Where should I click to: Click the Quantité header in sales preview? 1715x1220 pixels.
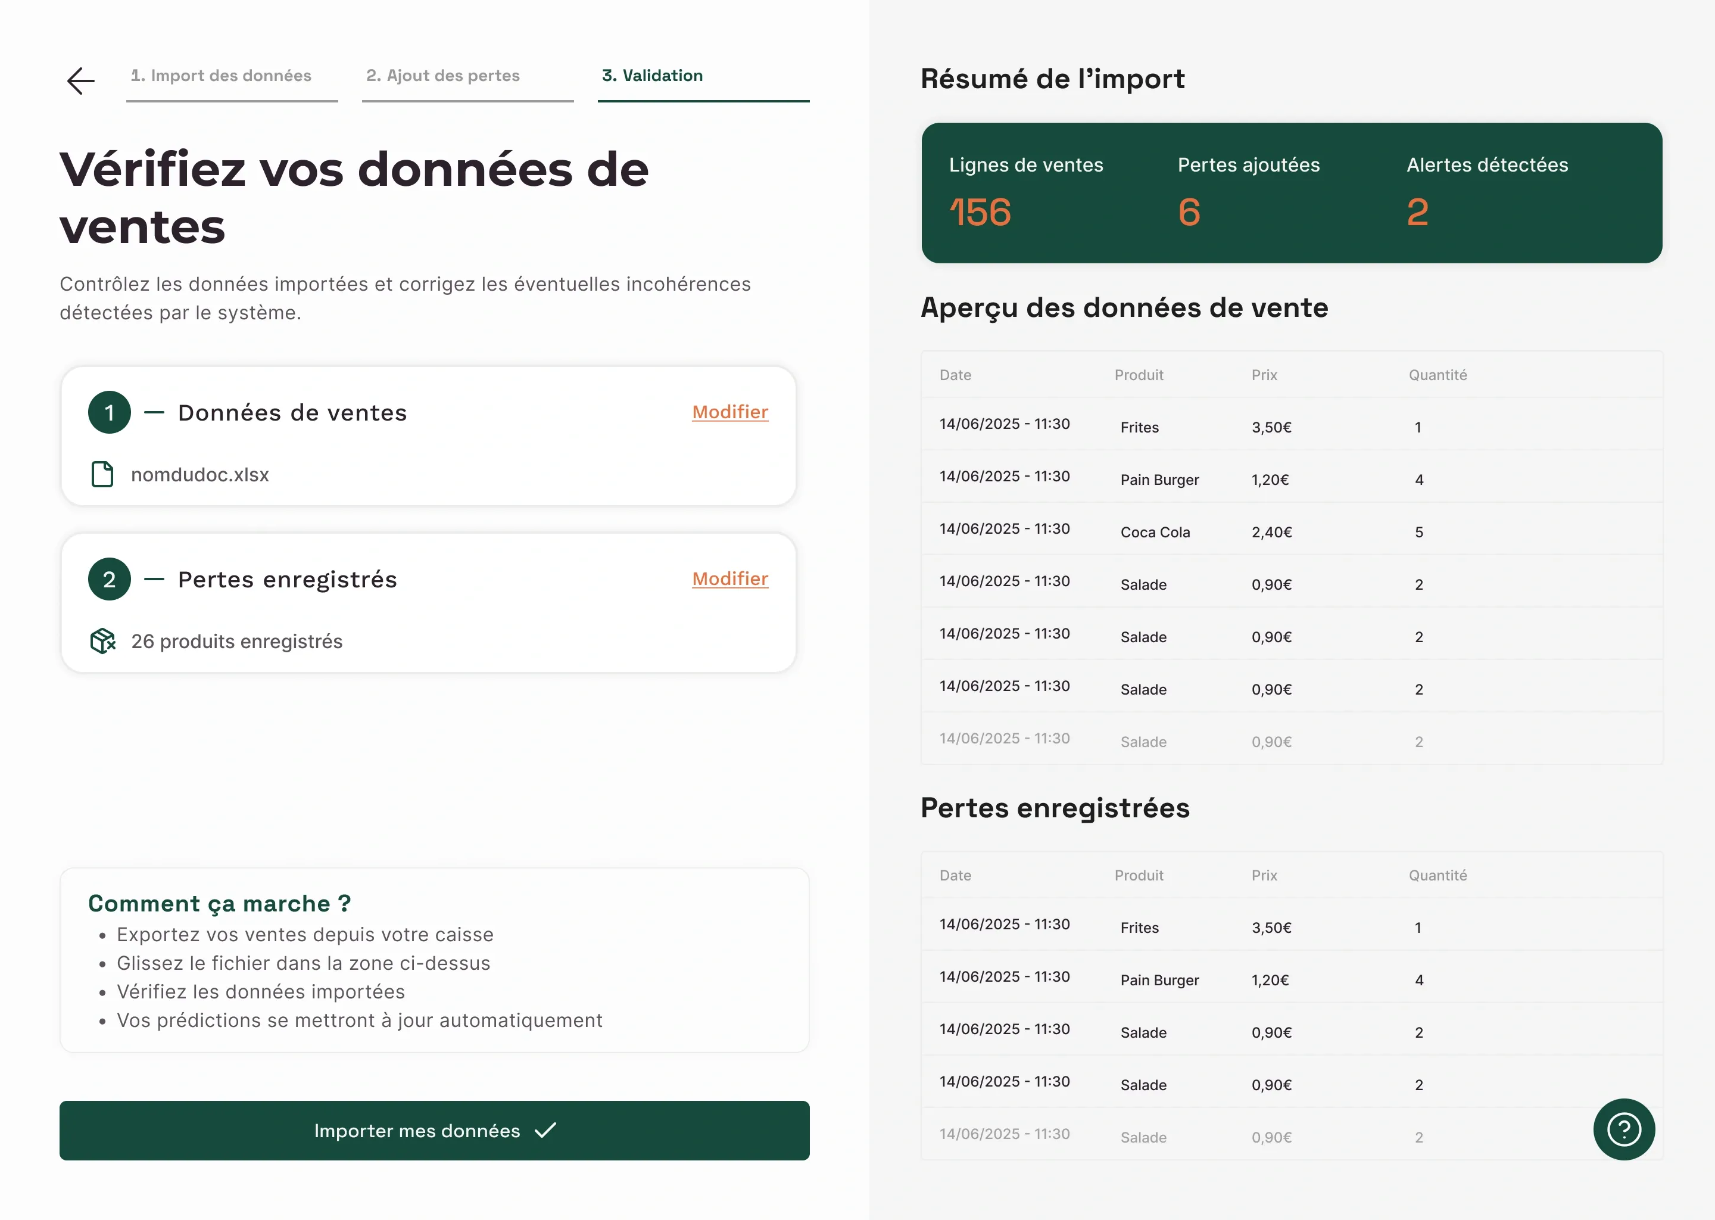(x=1437, y=375)
